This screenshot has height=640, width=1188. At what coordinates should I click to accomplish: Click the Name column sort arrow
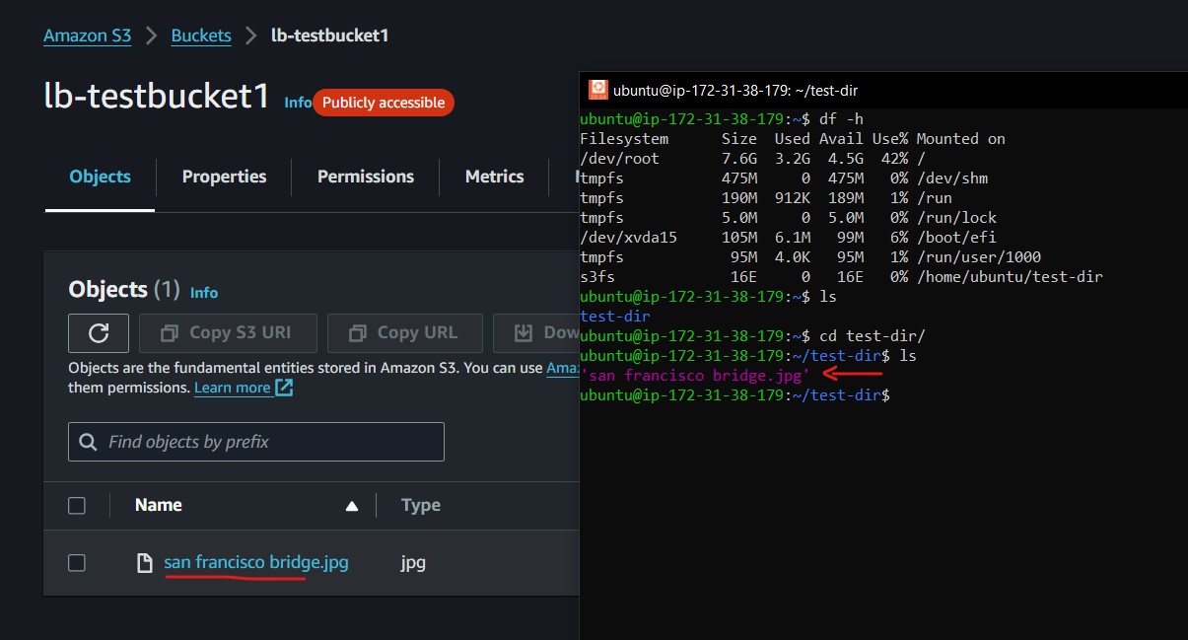pyautogui.click(x=353, y=505)
